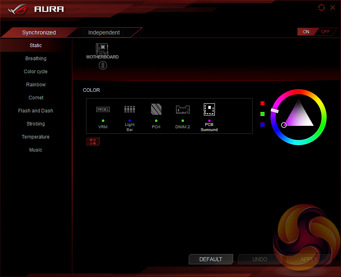This screenshot has width=341, height=277.
Task: Select the VRM lighting zone icon
Action: coord(103,109)
